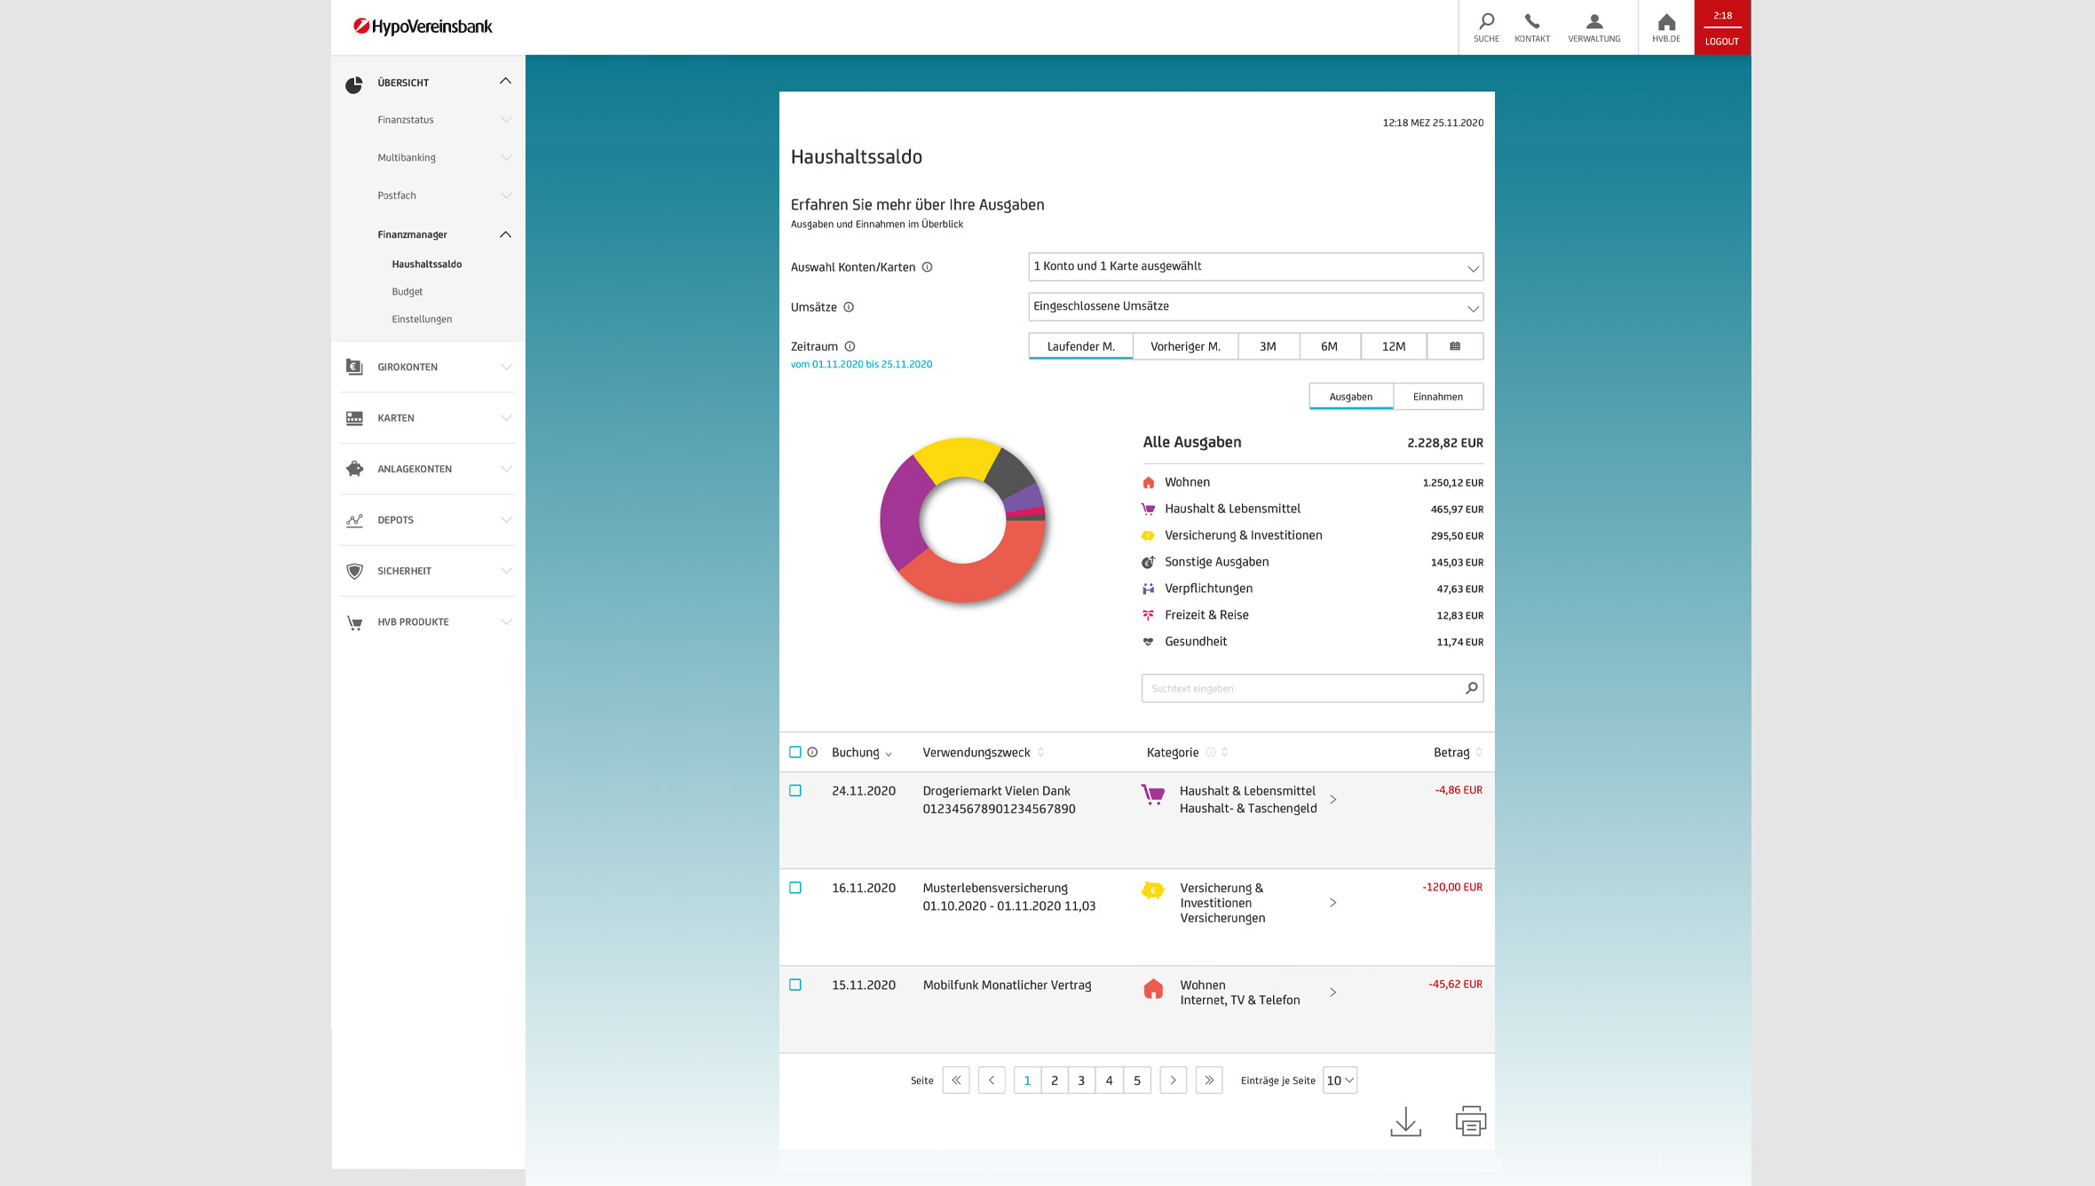Expand the Multibanking submenu
Image resolution: width=2095 pixels, height=1186 pixels.
click(505, 158)
